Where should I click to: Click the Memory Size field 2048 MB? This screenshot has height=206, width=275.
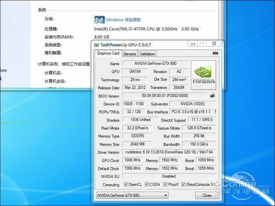pos(137,144)
